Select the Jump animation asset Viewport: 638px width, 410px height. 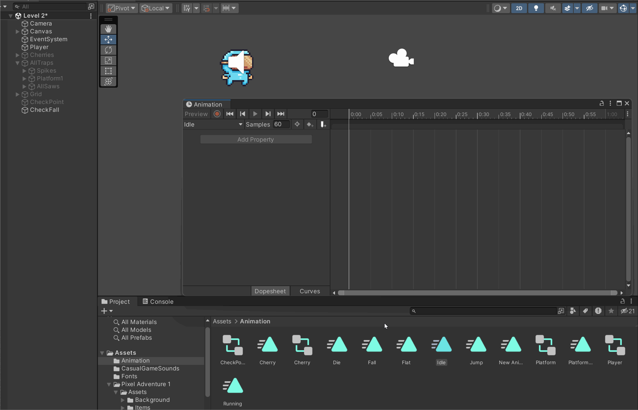[476, 345]
